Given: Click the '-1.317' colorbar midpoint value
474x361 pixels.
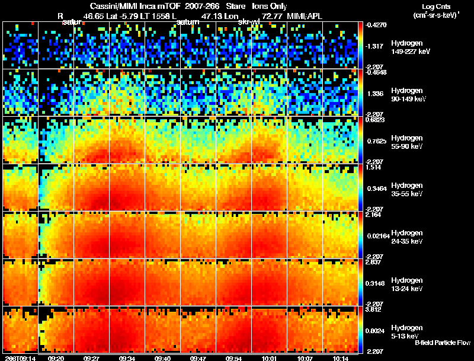Looking at the screenshot, I should coord(375,46).
